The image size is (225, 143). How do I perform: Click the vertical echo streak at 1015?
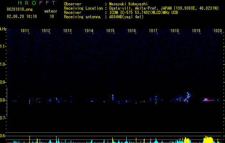tap(113, 97)
